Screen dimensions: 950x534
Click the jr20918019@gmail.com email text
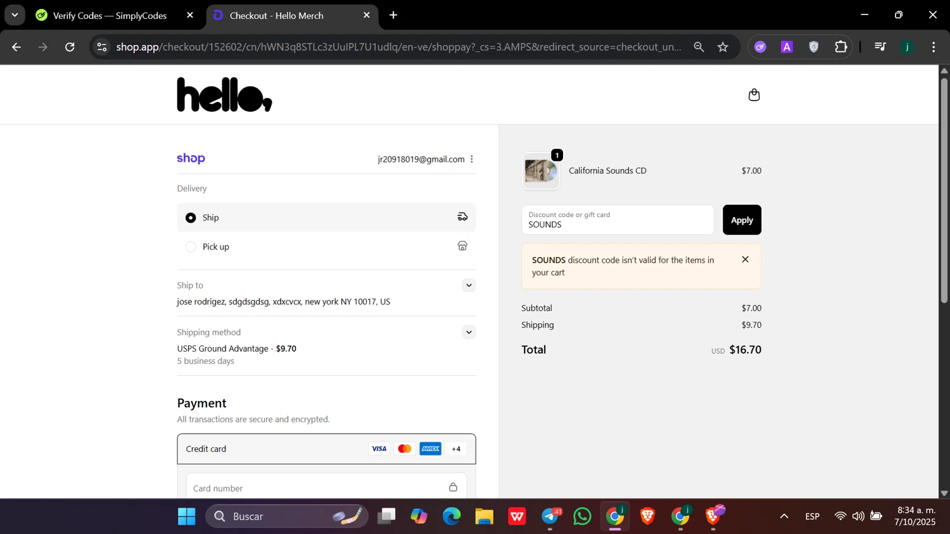pos(421,159)
